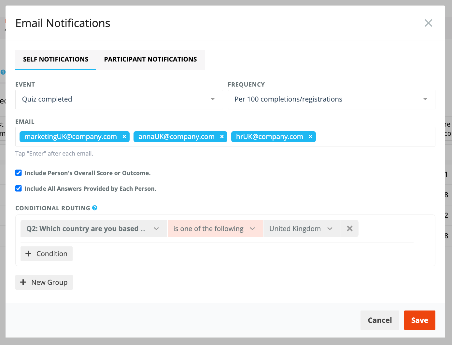Remove annaUK@company.com email tag
Screen dimensions: 452x345
click(x=222, y=137)
